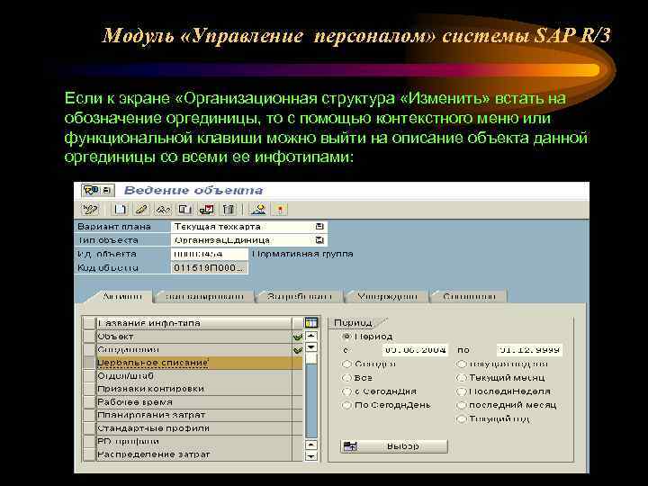Viewport: 648px width, 486px height.
Task: Click the display/change toggle icon in toolbar
Action: 91,210
